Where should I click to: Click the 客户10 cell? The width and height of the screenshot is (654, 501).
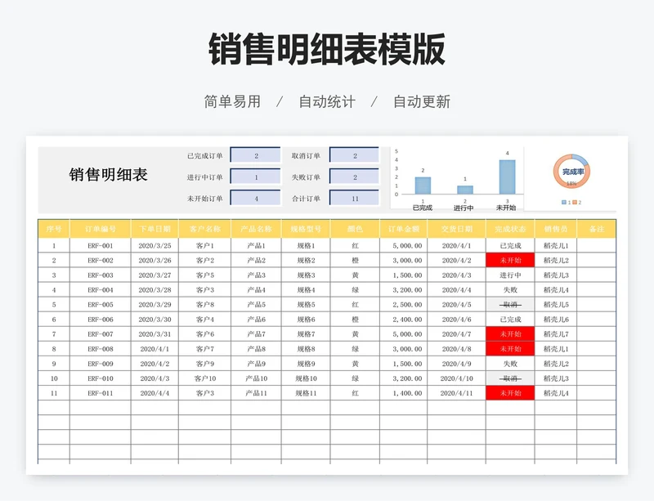[205, 378]
